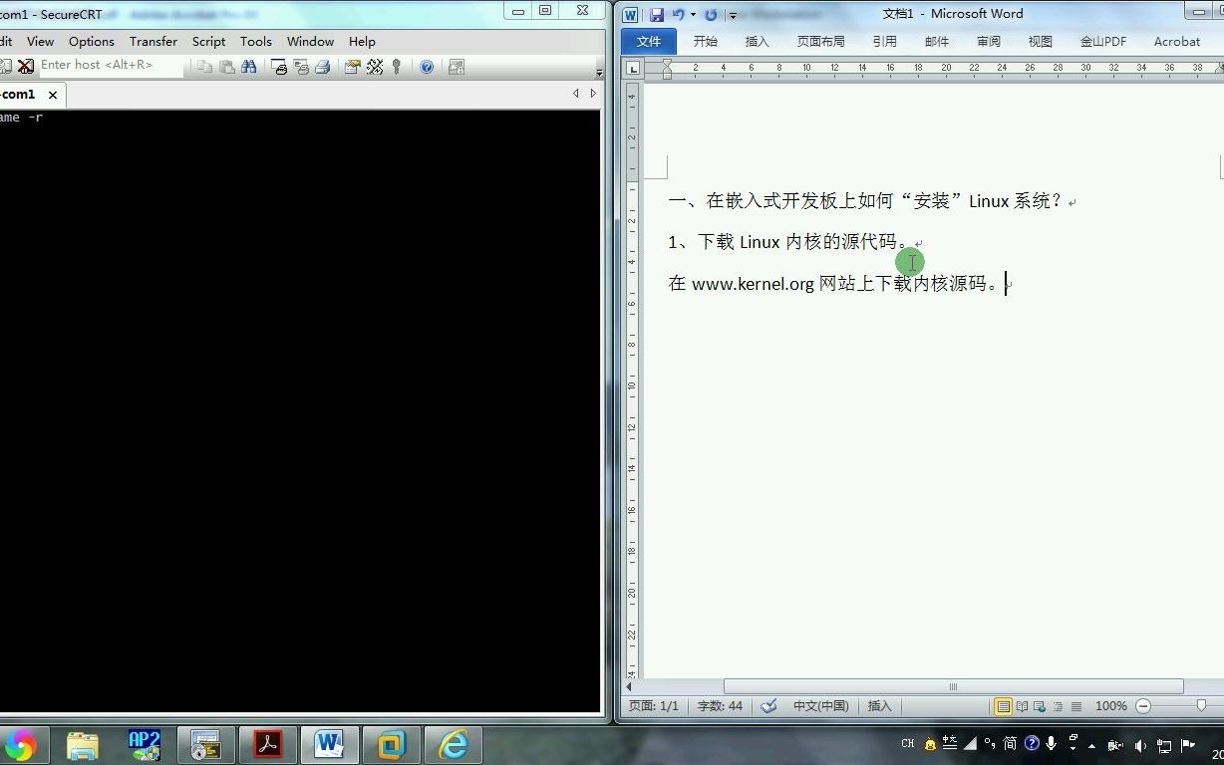Toggle 插入 overtype mode in Word status bar
Screen dimensions: 1224x765
tap(879, 705)
